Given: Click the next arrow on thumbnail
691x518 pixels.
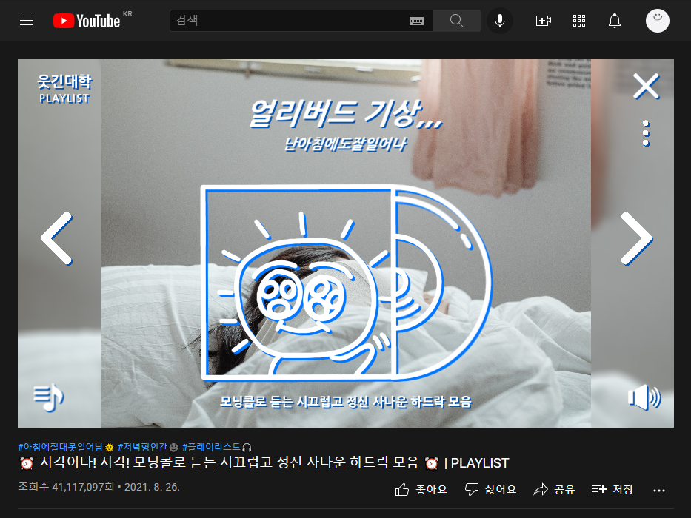Looking at the screenshot, I should (x=636, y=238).
